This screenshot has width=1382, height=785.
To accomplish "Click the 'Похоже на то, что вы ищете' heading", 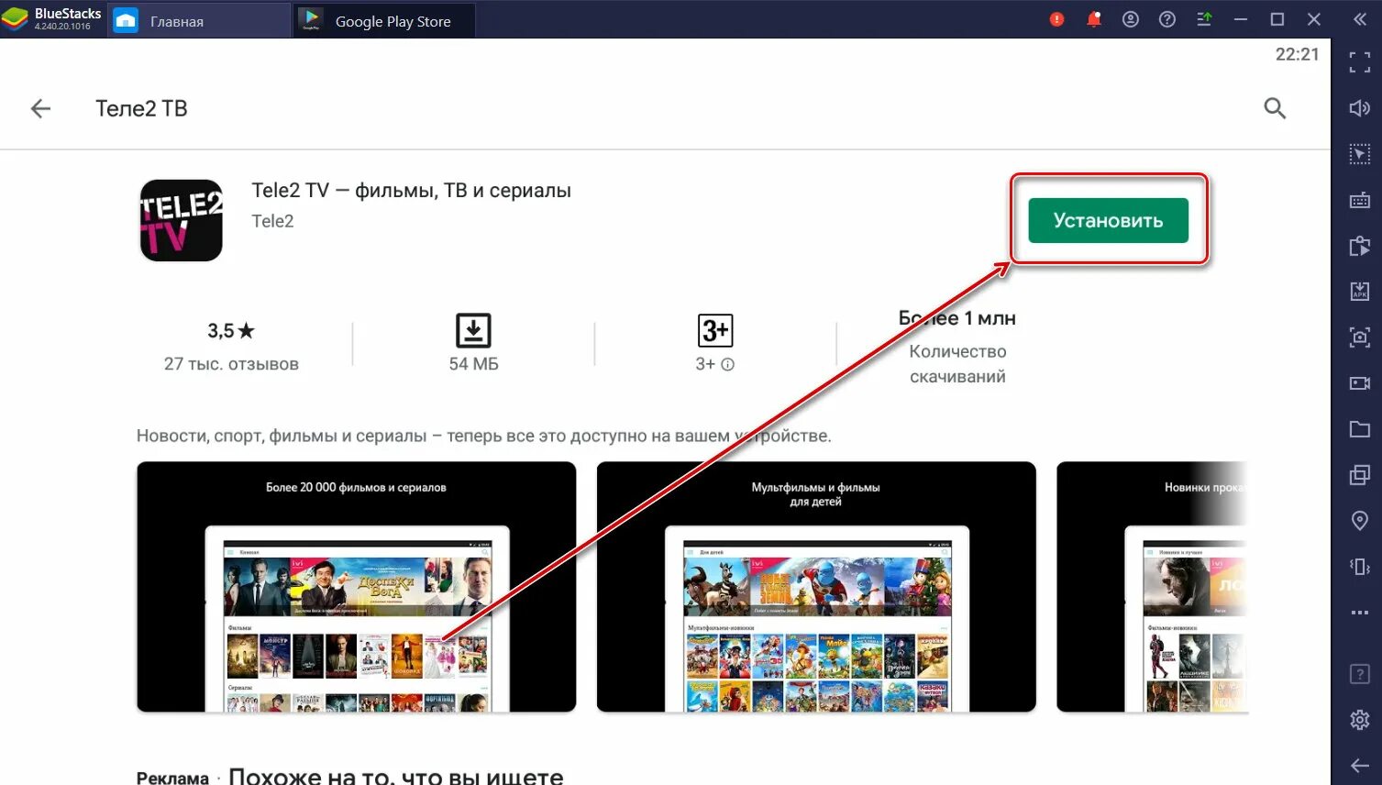I will point(396,776).
